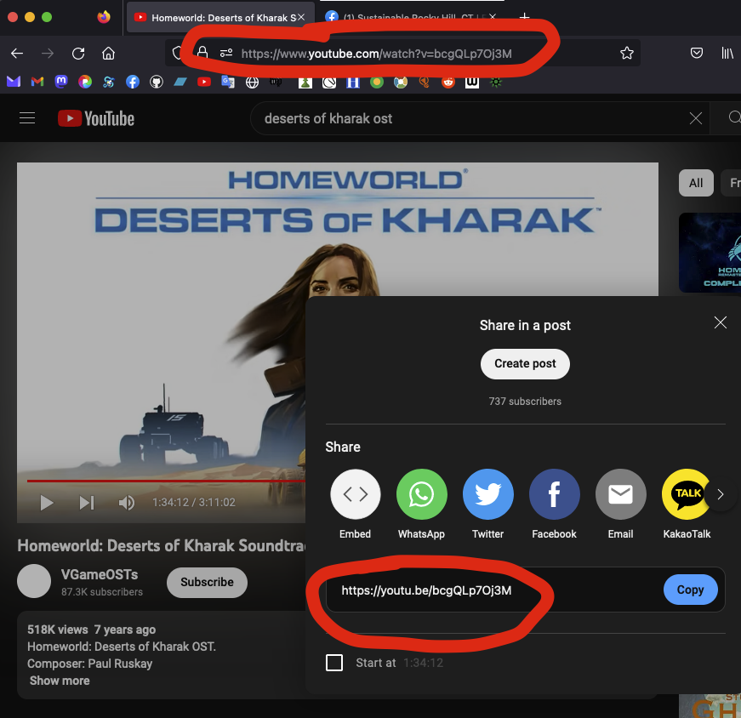Open the Mastodon bookmark
741x718 pixels.
click(x=61, y=82)
